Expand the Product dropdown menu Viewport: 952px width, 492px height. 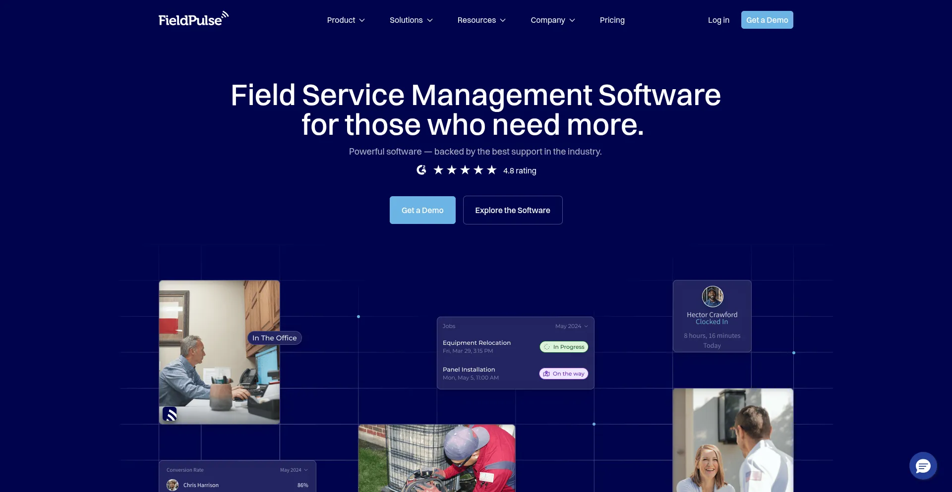[346, 20]
